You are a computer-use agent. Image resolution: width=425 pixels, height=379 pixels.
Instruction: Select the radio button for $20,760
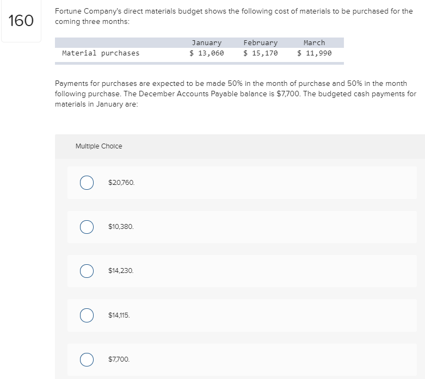(86, 183)
